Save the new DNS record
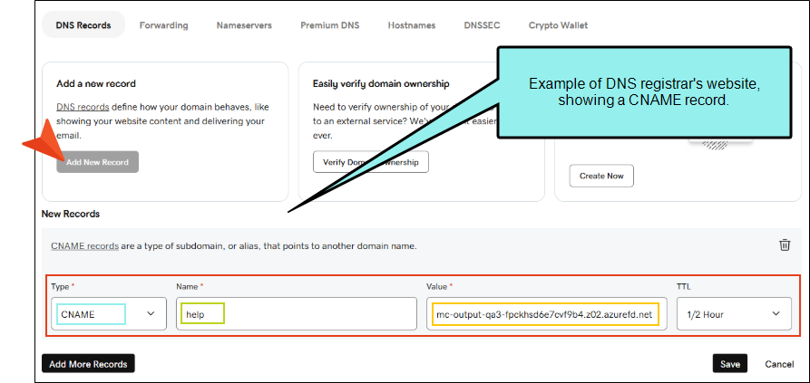The image size is (810, 383). click(x=730, y=363)
